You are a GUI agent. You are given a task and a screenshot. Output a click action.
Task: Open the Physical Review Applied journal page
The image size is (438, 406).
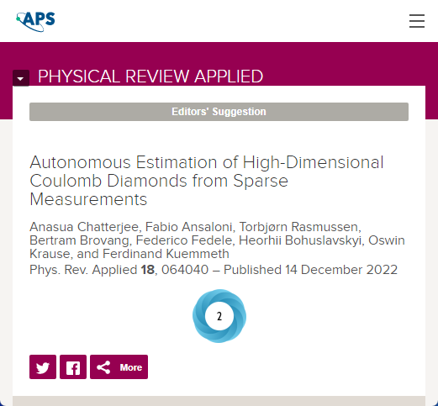150,76
